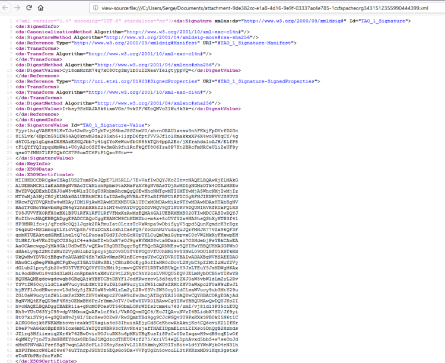Click the xml-exc-c14n# URL on line 14
Viewport: 445px width, 363px height.
(145, 93)
